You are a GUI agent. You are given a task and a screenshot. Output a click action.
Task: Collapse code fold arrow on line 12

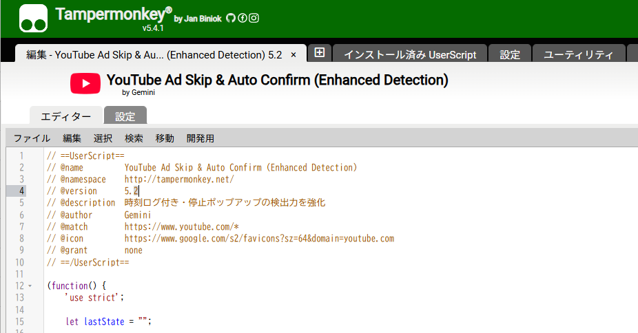pyautogui.click(x=30, y=286)
